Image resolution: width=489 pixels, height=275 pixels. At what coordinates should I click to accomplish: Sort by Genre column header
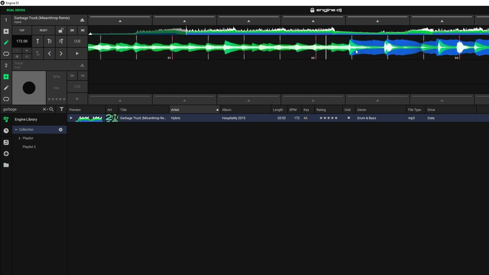[381, 110]
